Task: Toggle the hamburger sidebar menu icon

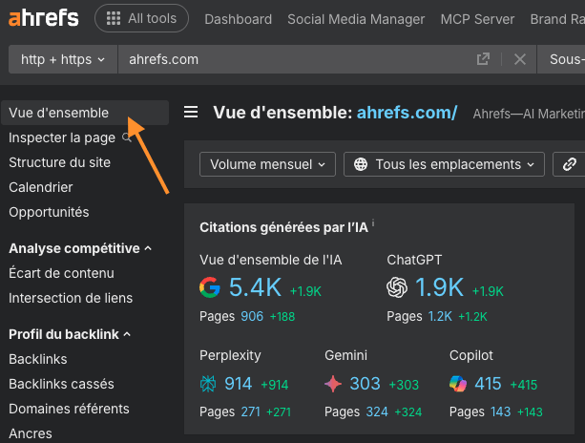Action: click(191, 113)
